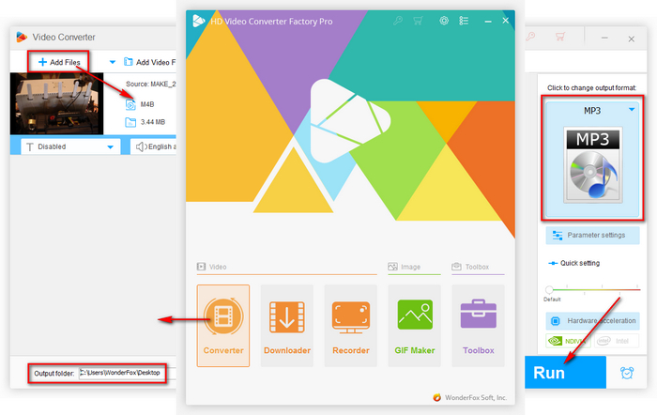
Task: Click the NVIDIA acceleration badge
Action: click(x=568, y=341)
